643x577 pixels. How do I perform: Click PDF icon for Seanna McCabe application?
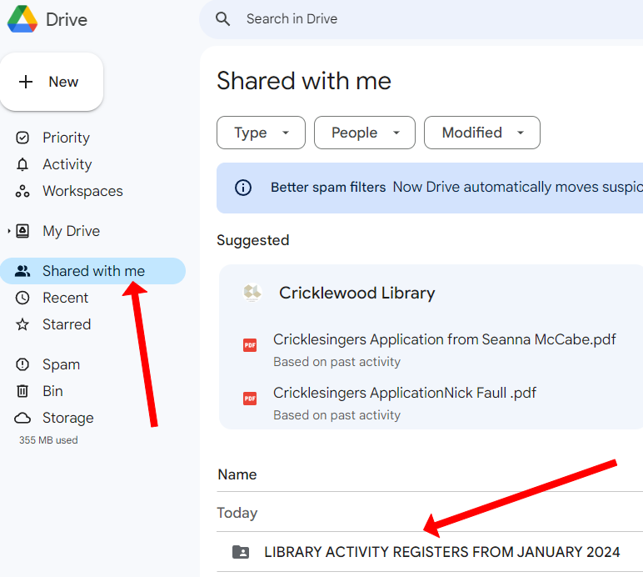tap(250, 345)
